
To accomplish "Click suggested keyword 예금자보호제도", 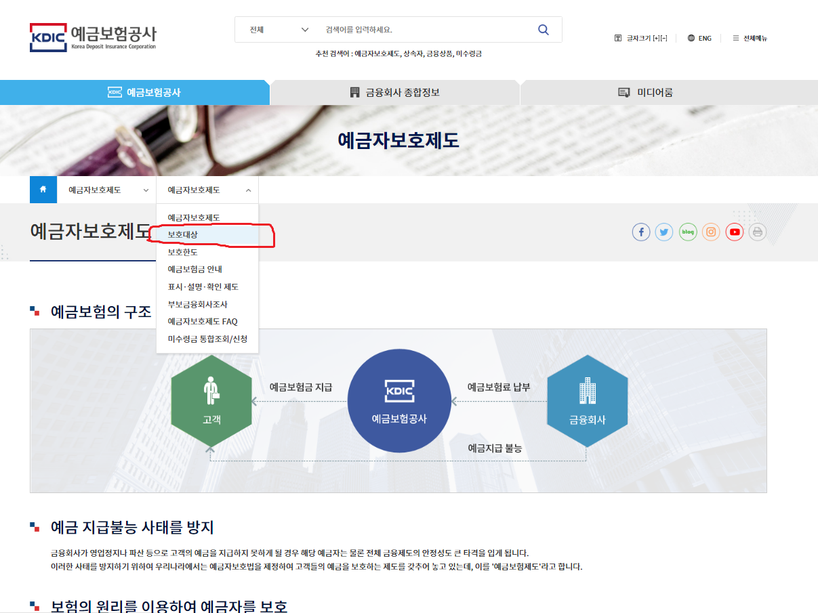I will tap(377, 54).
